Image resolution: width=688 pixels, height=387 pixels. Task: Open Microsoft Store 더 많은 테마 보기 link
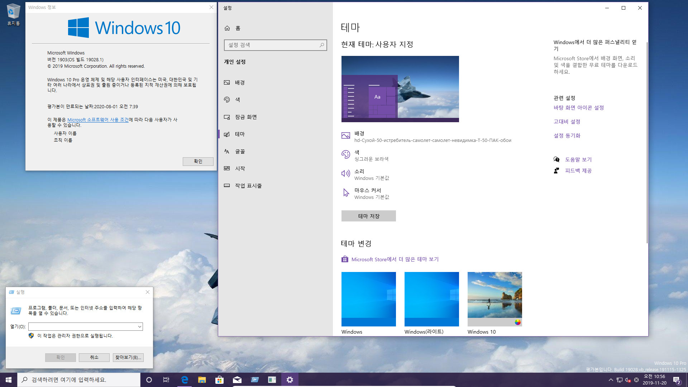[395, 259]
